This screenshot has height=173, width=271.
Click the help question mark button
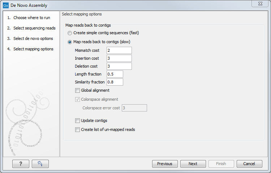click(21, 164)
